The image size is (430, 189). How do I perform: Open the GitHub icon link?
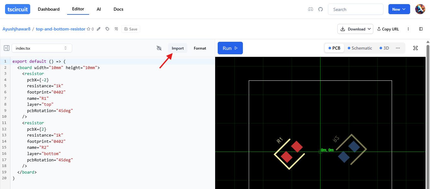[x=320, y=9]
